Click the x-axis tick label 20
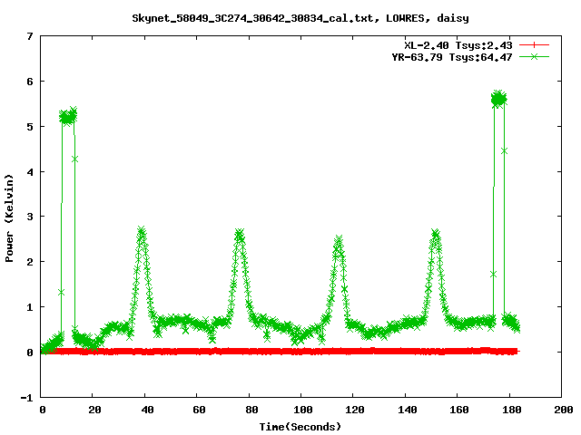This screenshot has width=581, height=435. pos(94,410)
